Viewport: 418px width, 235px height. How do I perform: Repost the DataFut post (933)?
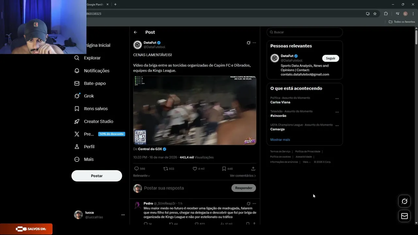pos(166,169)
